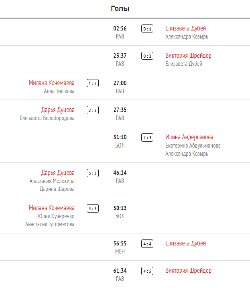Open Дарья Дуцева, scorer at 27:35
250x288 pixels.
58,110
